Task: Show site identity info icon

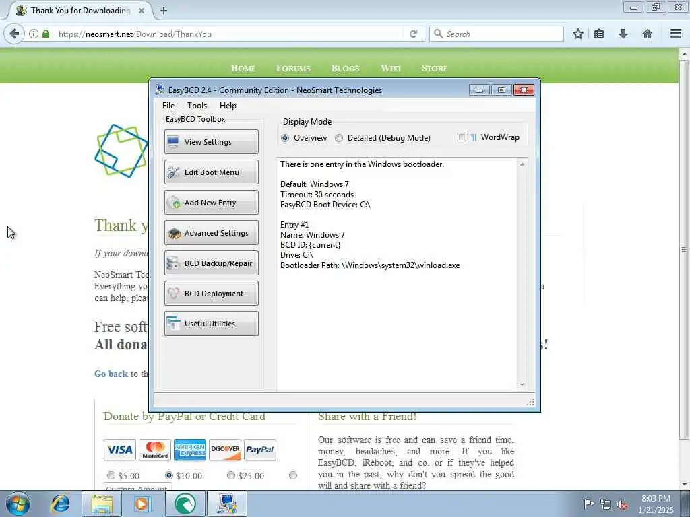Action: [x=34, y=34]
